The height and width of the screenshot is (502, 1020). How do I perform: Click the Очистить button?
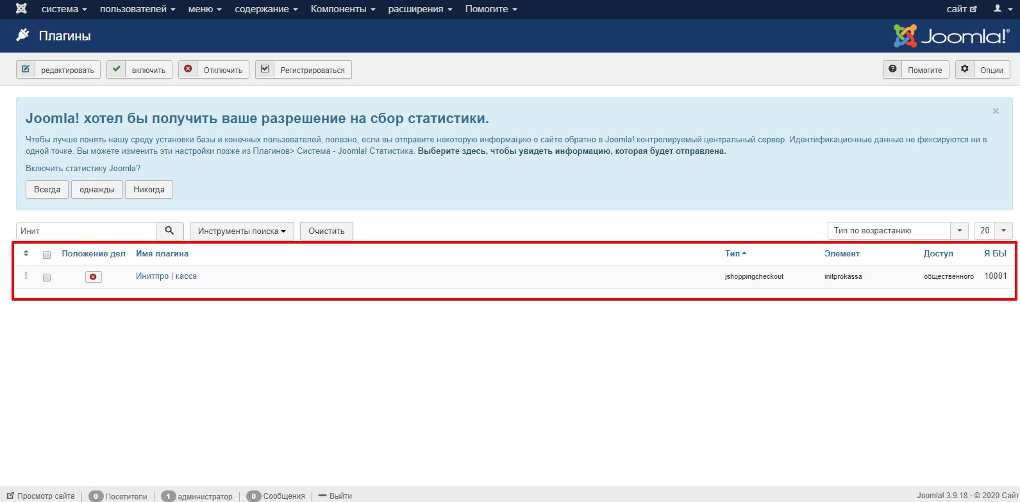point(326,231)
